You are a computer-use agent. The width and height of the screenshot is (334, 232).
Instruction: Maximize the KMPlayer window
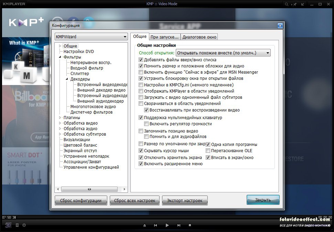320,4
